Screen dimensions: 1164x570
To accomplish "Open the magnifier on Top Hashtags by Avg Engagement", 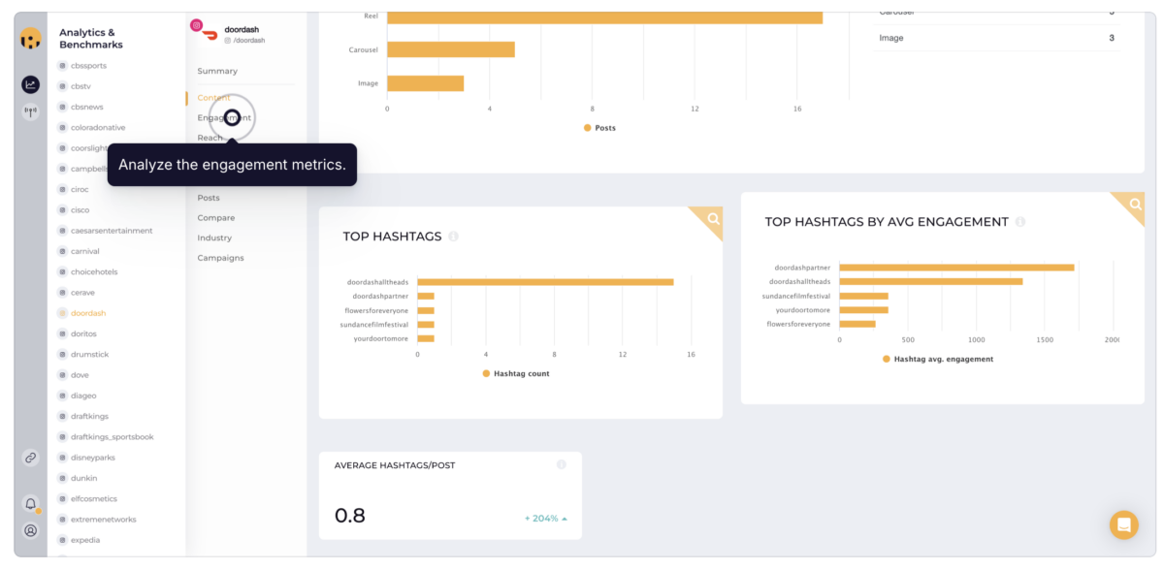I will 1134,206.
